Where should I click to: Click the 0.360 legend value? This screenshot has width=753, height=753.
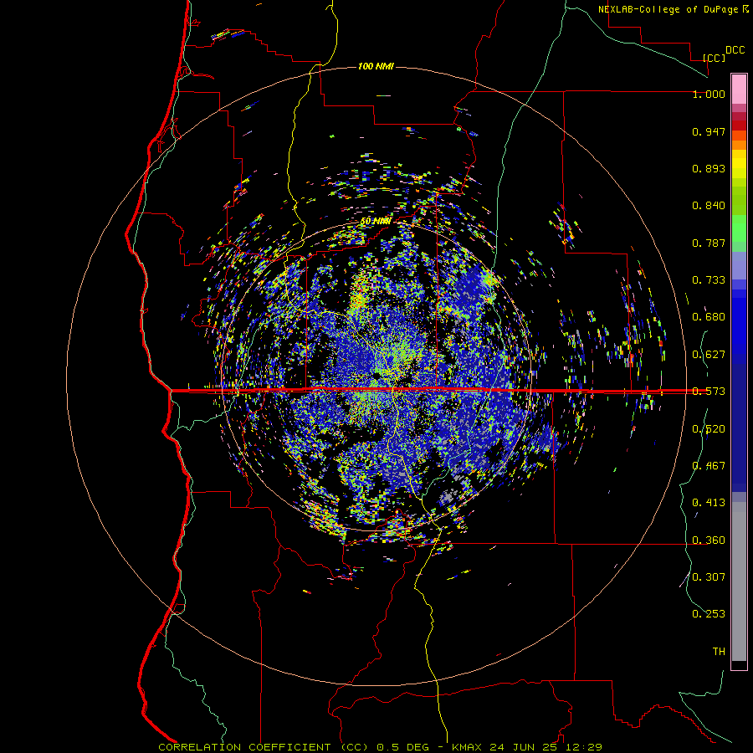coord(709,540)
